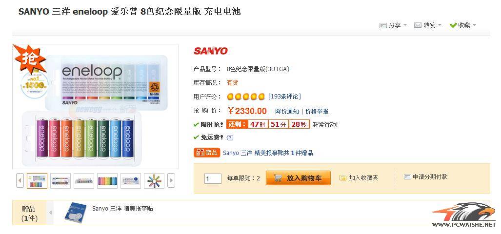The height and width of the screenshot is (234, 501).
Task: Click the 加入收藏夹 folder icon
Action: 343,178
